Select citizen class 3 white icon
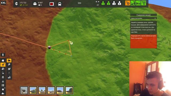Image resolution: width=171 pixels, height=96 pixels. coord(114,3)
